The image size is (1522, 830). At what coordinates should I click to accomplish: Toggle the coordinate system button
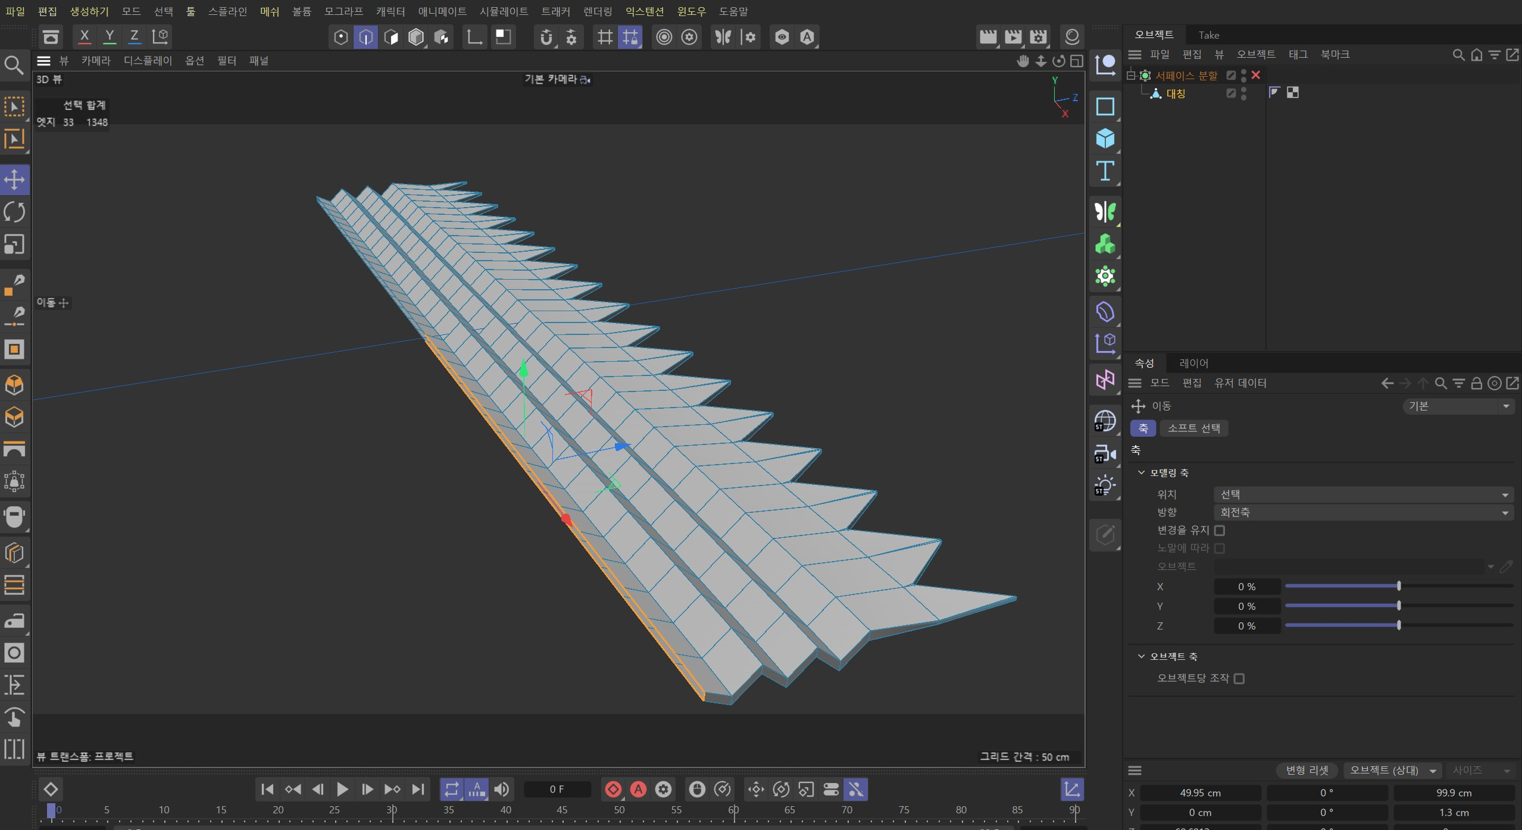(x=160, y=37)
